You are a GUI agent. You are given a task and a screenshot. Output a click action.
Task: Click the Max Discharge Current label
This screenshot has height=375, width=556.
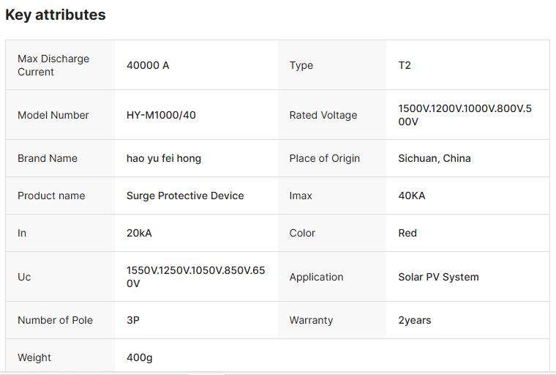pos(53,65)
